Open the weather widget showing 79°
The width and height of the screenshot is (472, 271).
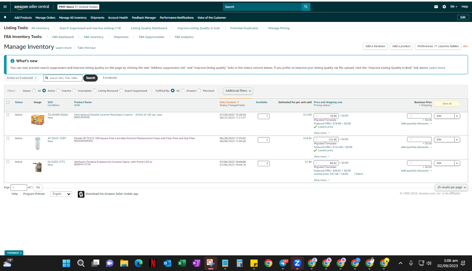(8, 263)
